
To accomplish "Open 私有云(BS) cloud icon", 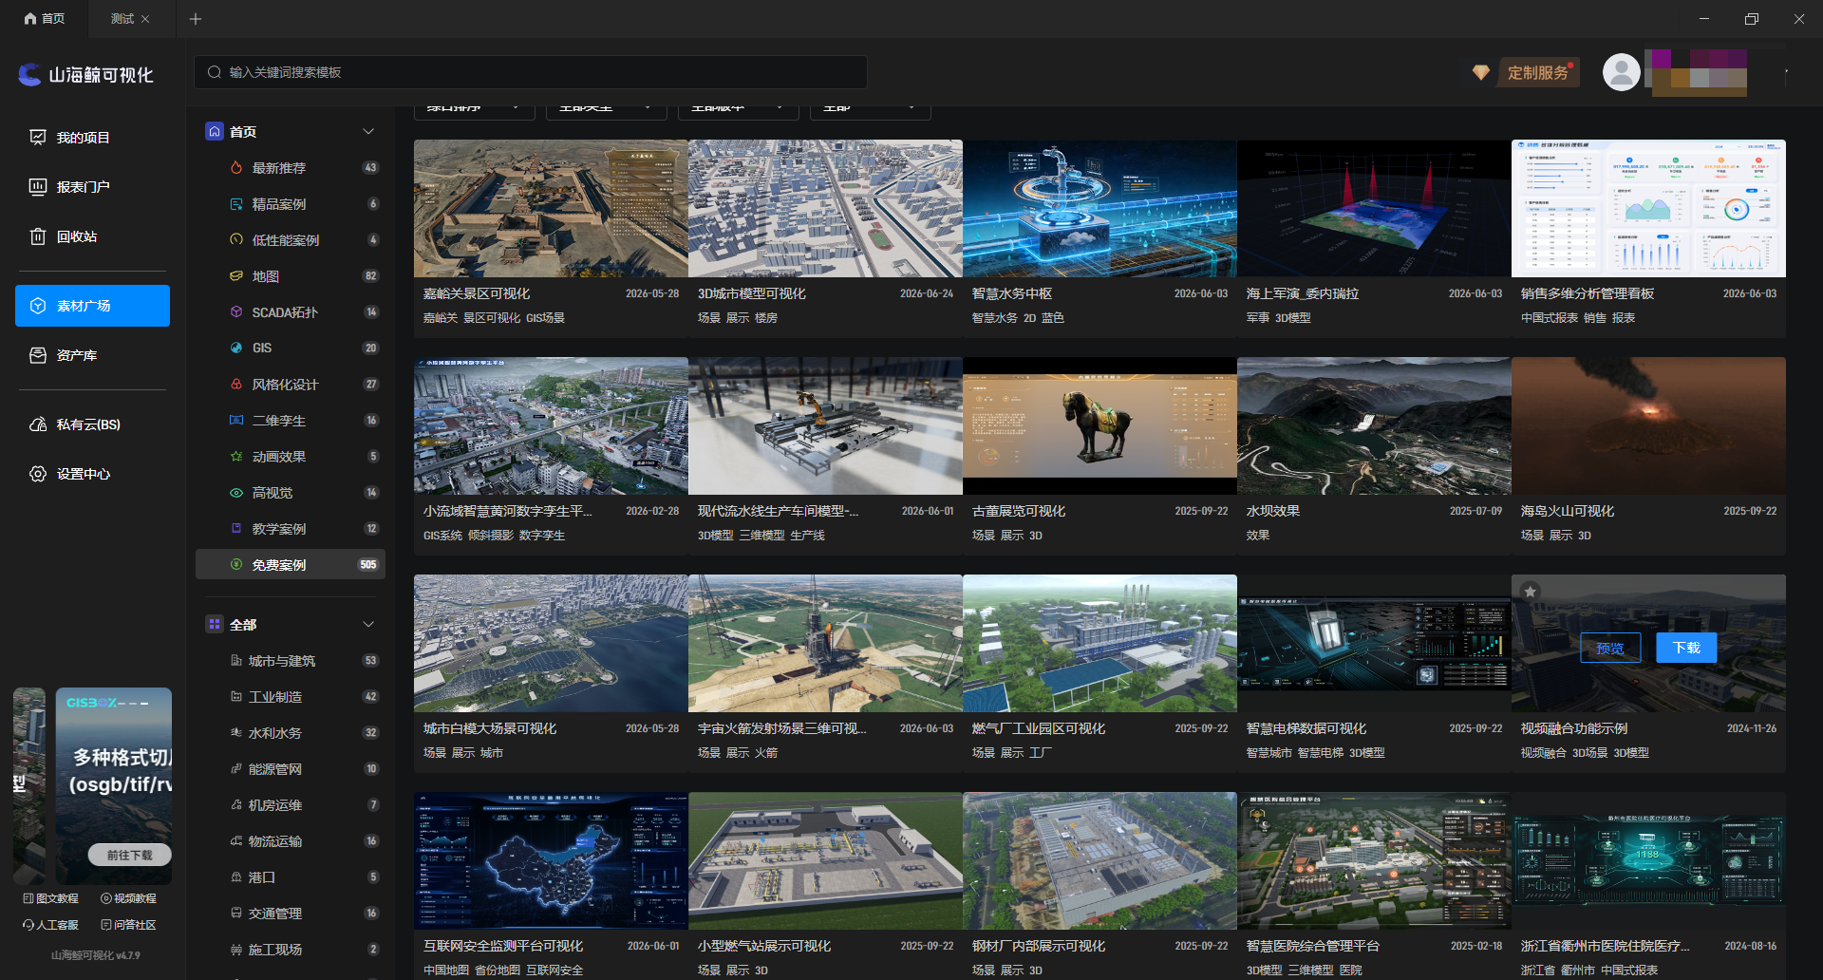I will click(x=38, y=424).
